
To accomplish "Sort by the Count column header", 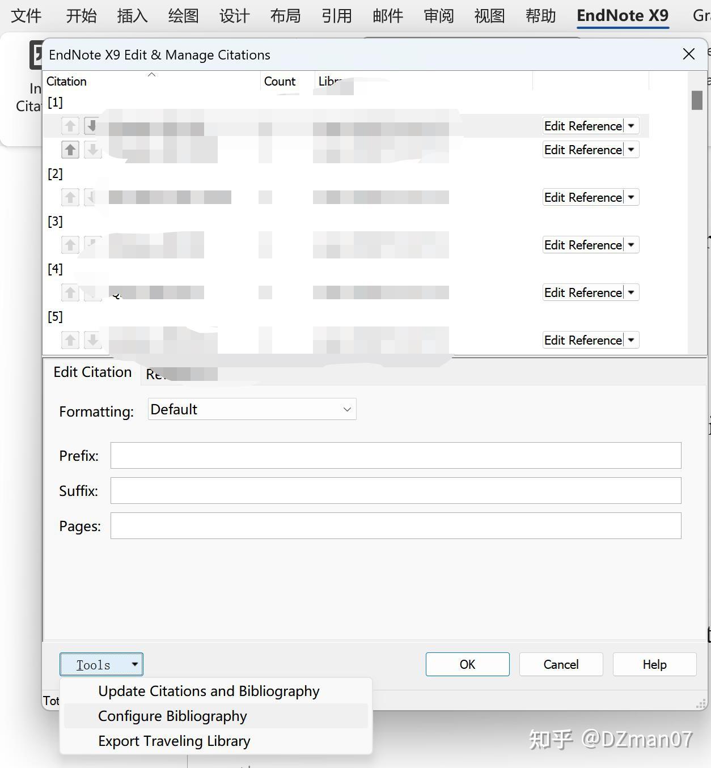I will point(287,81).
